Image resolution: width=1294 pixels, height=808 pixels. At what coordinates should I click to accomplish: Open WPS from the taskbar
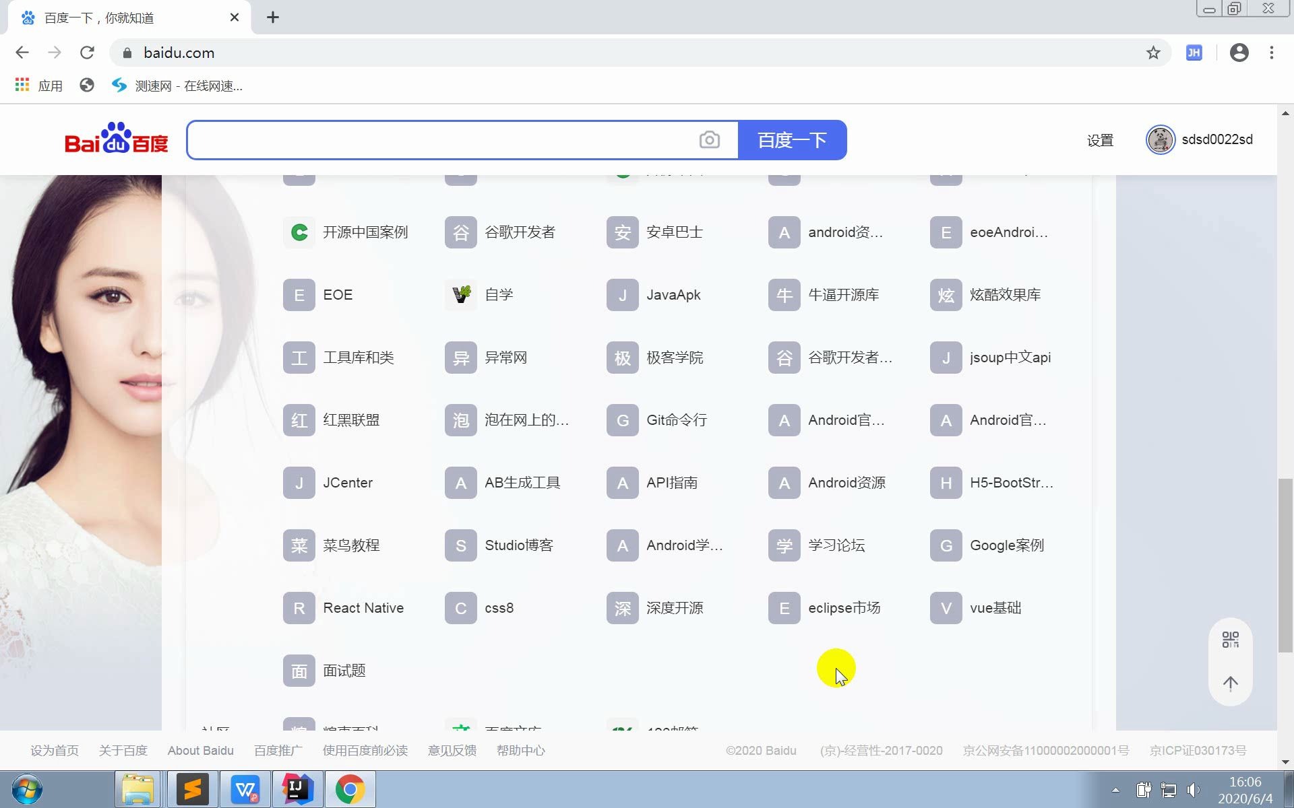pos(245,789)
